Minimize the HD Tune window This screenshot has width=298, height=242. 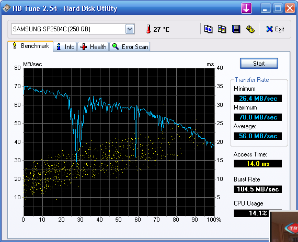click(x=265, y=8)
